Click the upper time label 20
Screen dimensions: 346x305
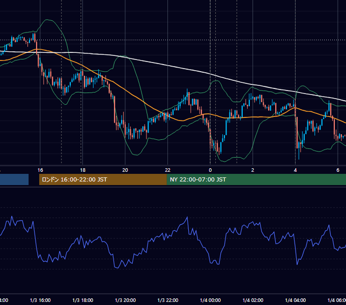(125, 170)
